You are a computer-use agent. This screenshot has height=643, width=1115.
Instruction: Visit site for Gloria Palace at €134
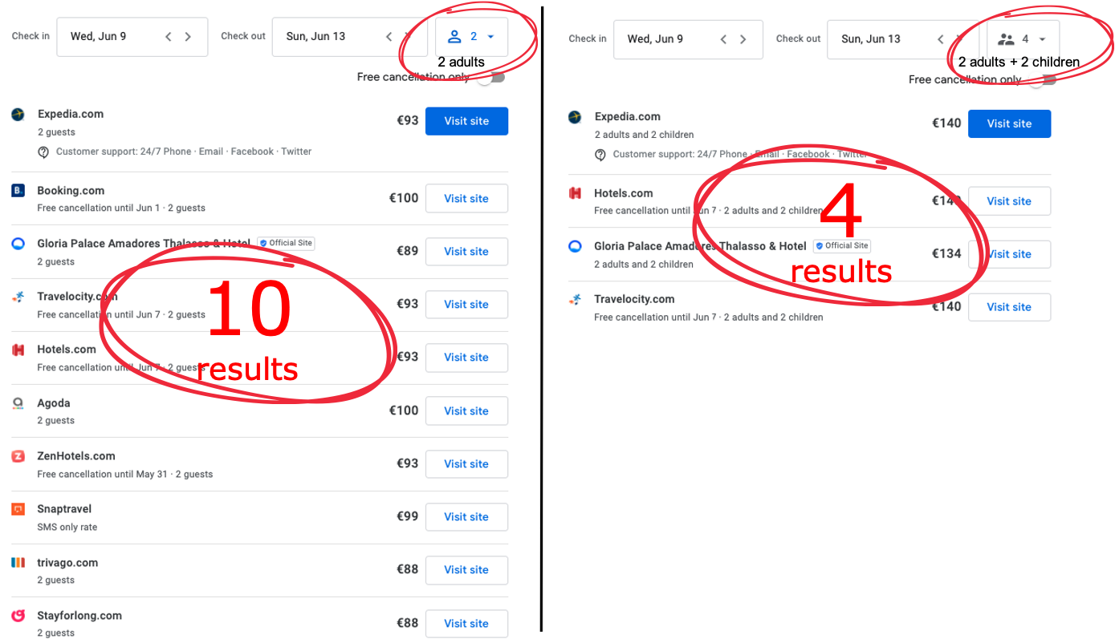(1009, 254)
